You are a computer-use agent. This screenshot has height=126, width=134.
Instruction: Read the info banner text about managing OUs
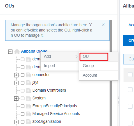51,30
